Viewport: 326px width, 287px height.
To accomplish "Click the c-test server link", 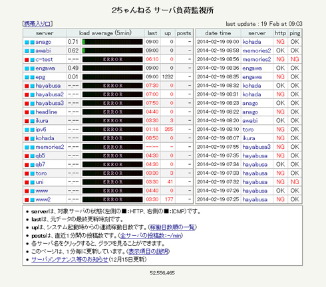I will point(44,59).
